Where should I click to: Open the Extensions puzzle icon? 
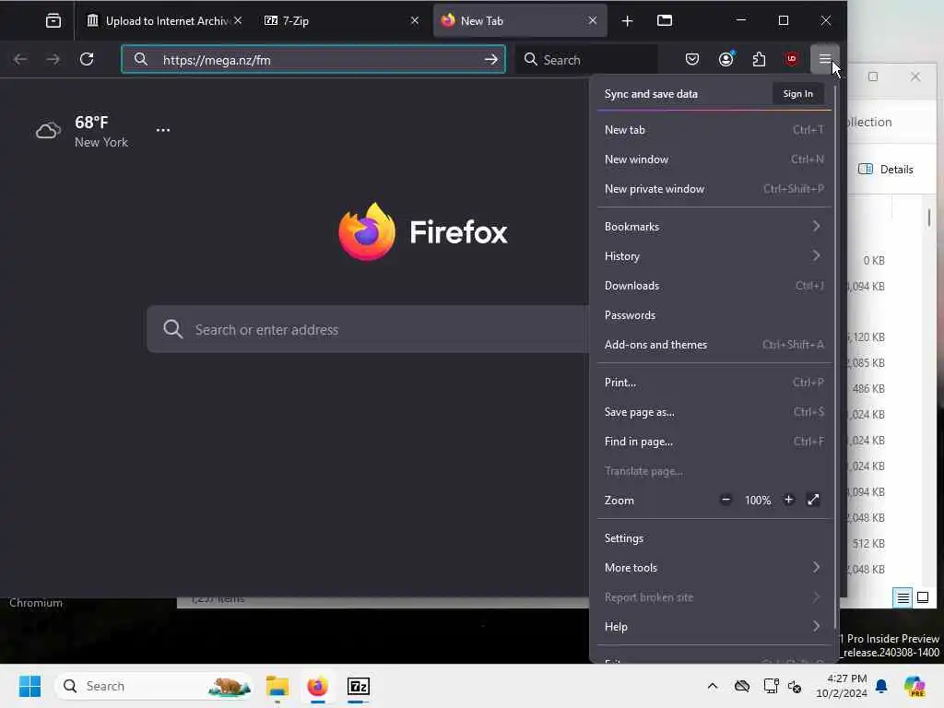[760, 59]
